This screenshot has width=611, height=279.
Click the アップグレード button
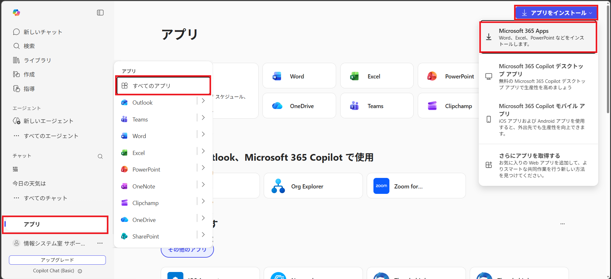[57, 260]
